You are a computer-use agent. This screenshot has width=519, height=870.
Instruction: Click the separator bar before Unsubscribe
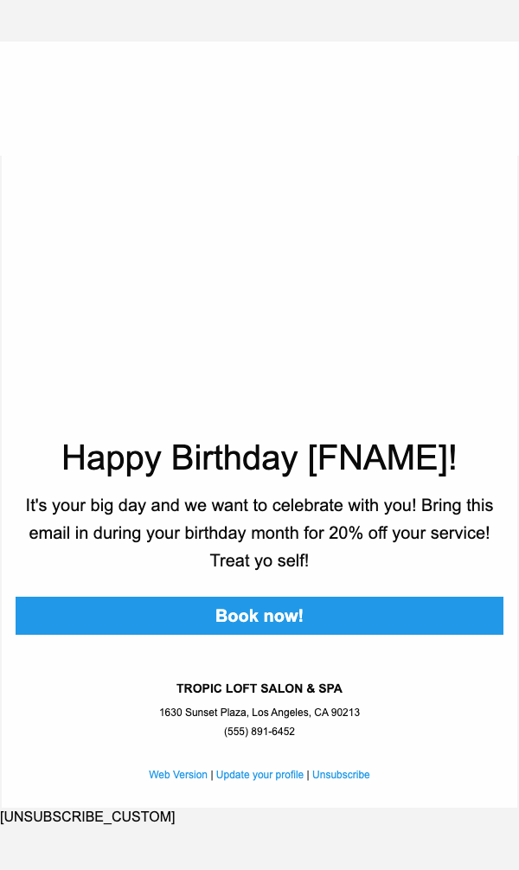click(x=308, y=775)
